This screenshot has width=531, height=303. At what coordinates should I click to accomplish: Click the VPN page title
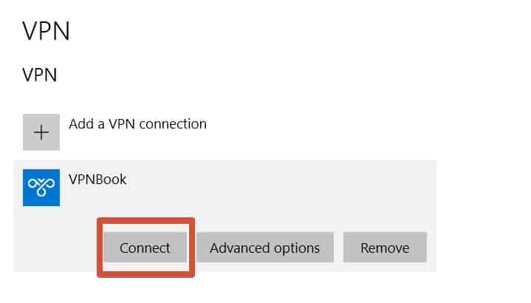coord(46,31)
